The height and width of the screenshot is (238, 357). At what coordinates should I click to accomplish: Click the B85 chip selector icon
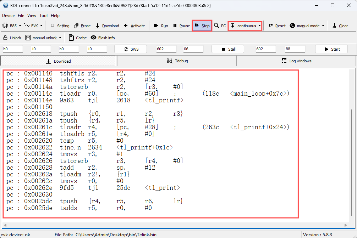[5, 26]
